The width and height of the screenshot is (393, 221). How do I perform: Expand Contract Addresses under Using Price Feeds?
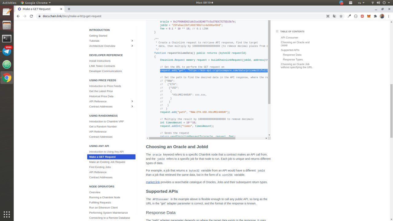[x=132, y=107]
